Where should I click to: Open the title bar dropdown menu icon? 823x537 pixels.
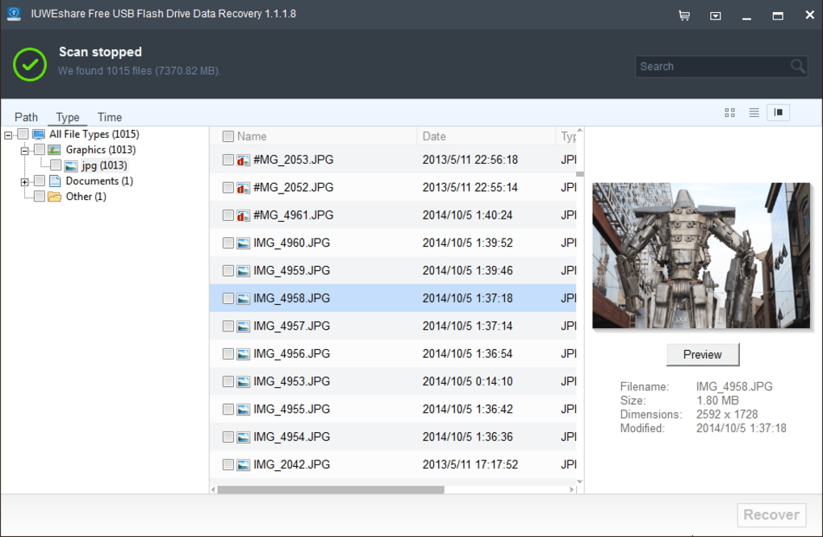pyautogui.click(x=715, y=15)
